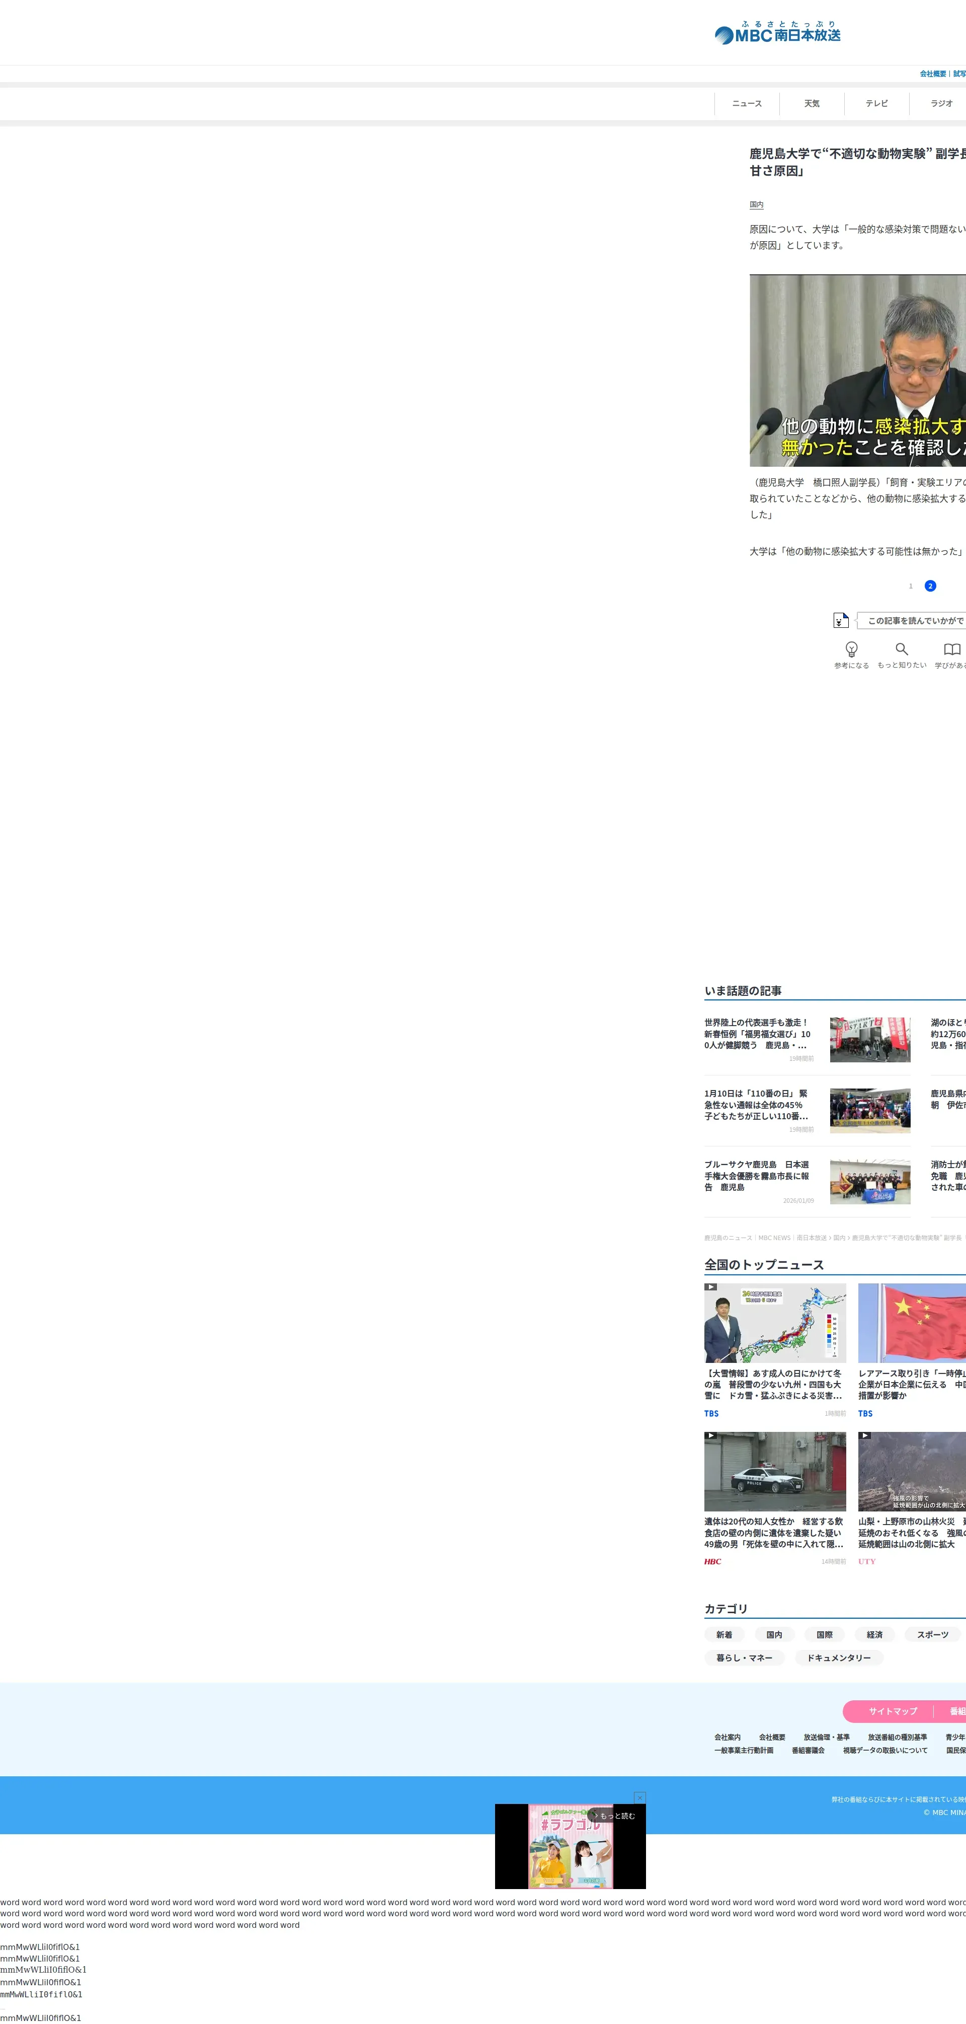Image resolution: width=966 pixels, height=2024 pixels.
Task: Select the 国内 category pill
Action: 774,1634
